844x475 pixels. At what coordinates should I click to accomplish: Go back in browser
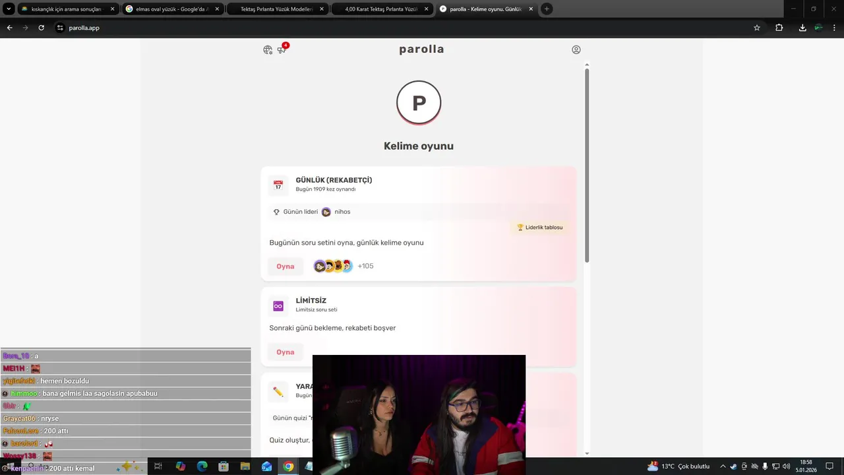tap(9, 28)
